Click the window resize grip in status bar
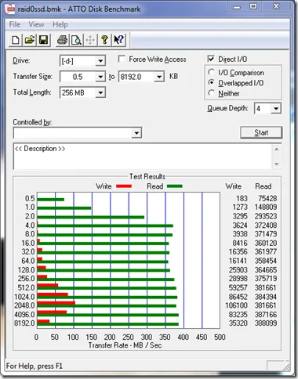 click(286, 366)
